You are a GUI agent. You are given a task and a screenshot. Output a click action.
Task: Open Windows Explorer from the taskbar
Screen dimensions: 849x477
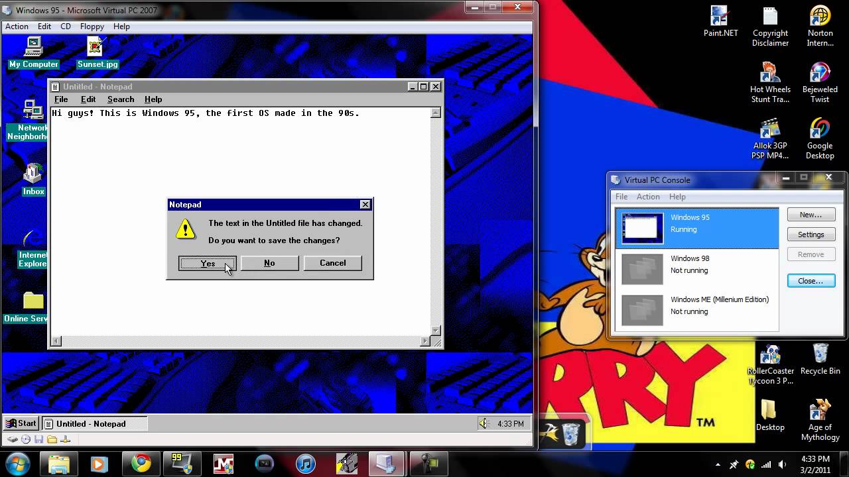point(58,464)
